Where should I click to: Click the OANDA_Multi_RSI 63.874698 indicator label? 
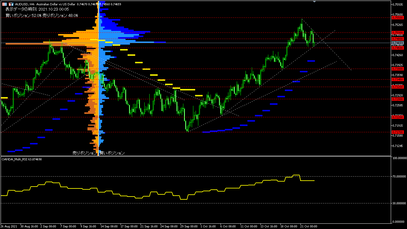22,159
